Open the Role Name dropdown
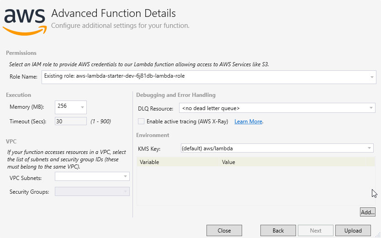The height and width of the screenshot is (238, 381). [209, 77]
